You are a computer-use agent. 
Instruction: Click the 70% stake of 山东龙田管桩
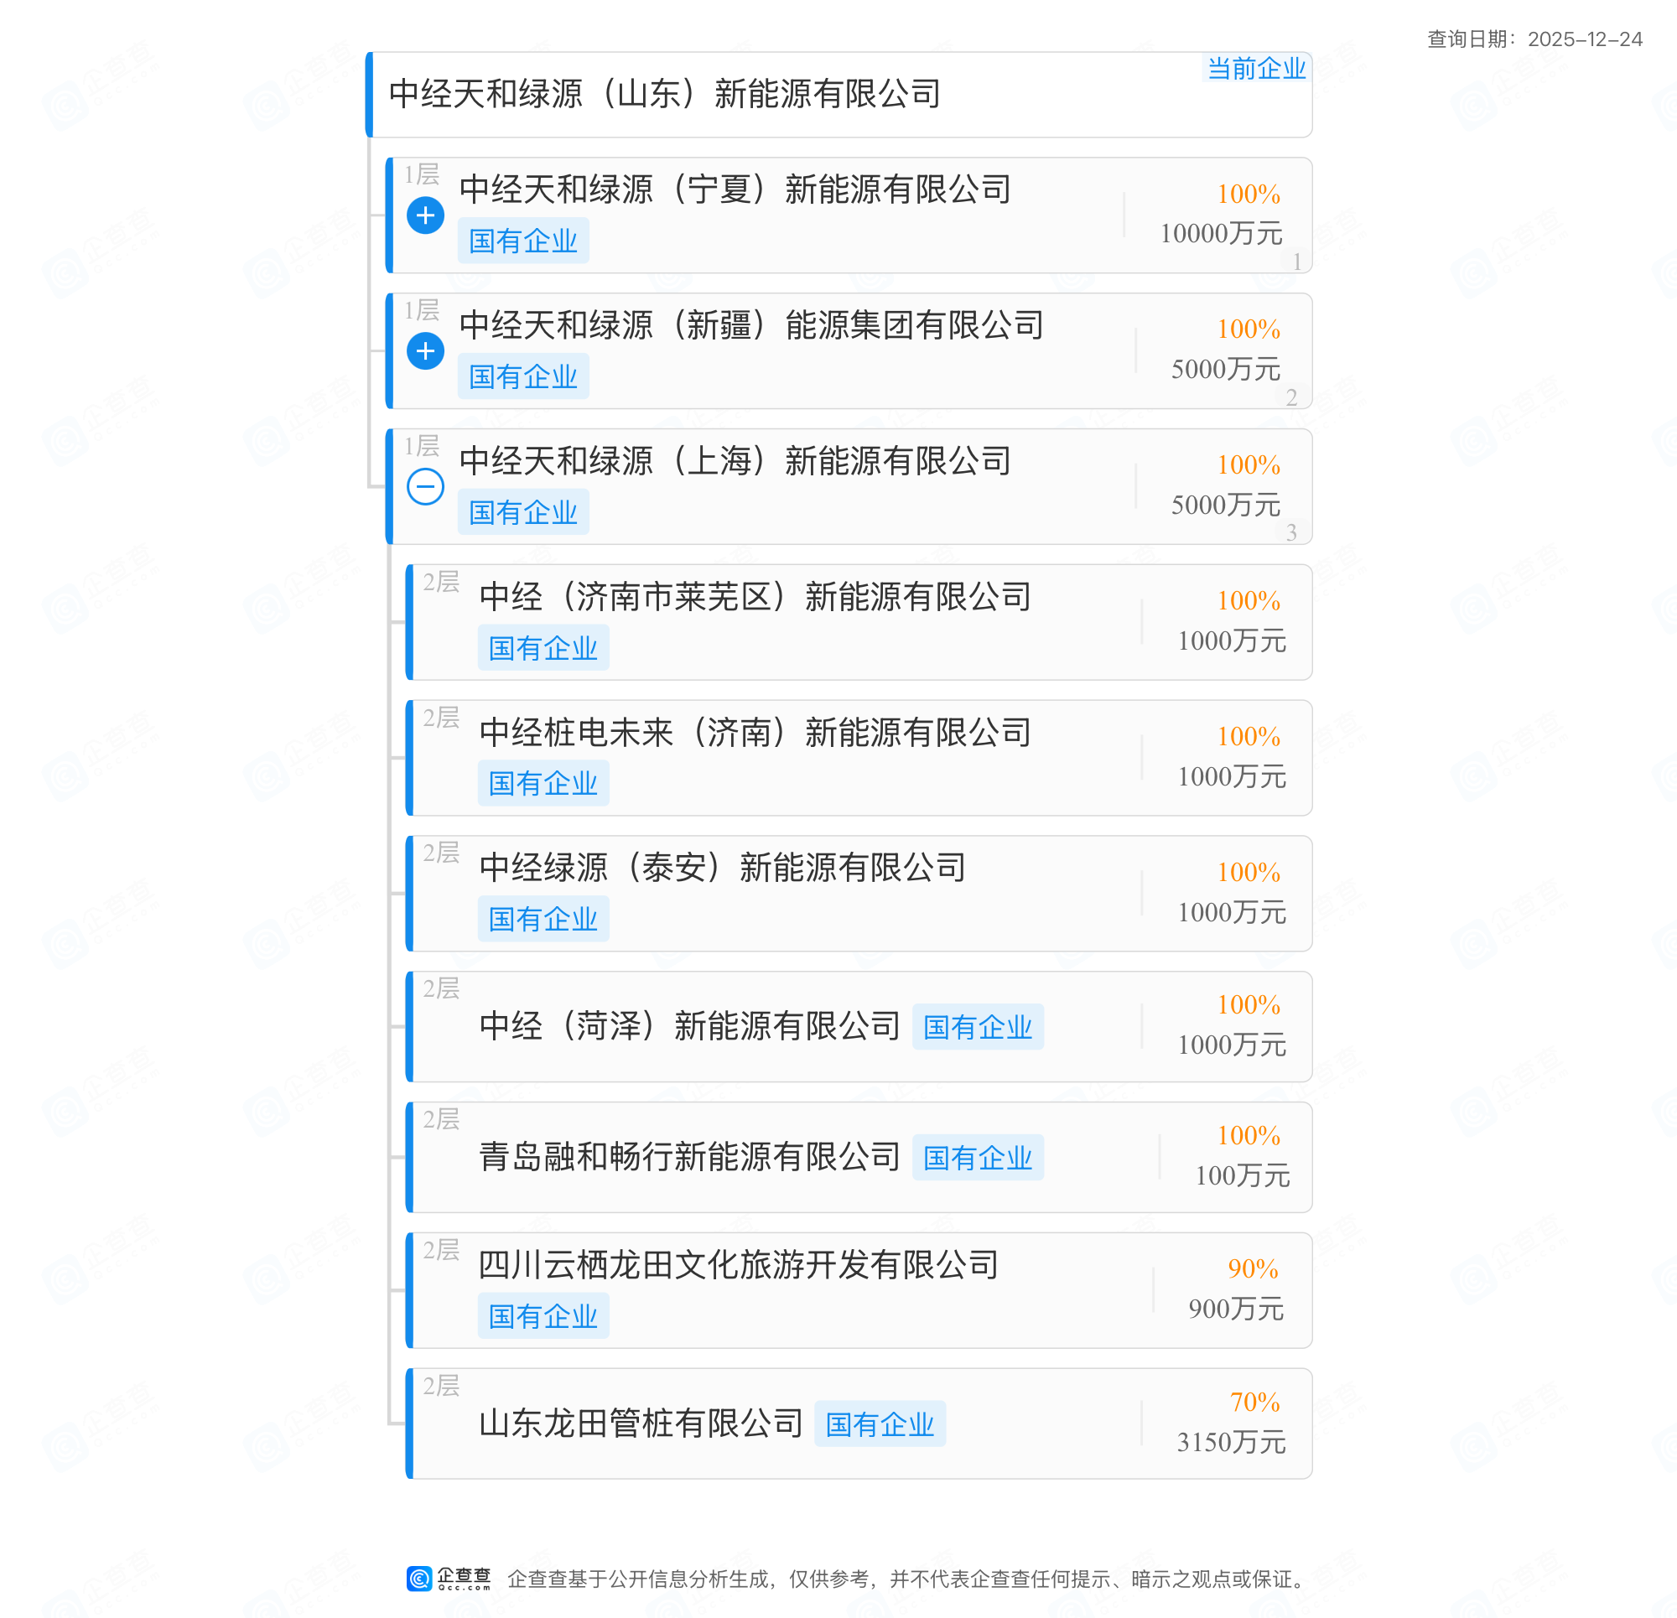1254,1403
